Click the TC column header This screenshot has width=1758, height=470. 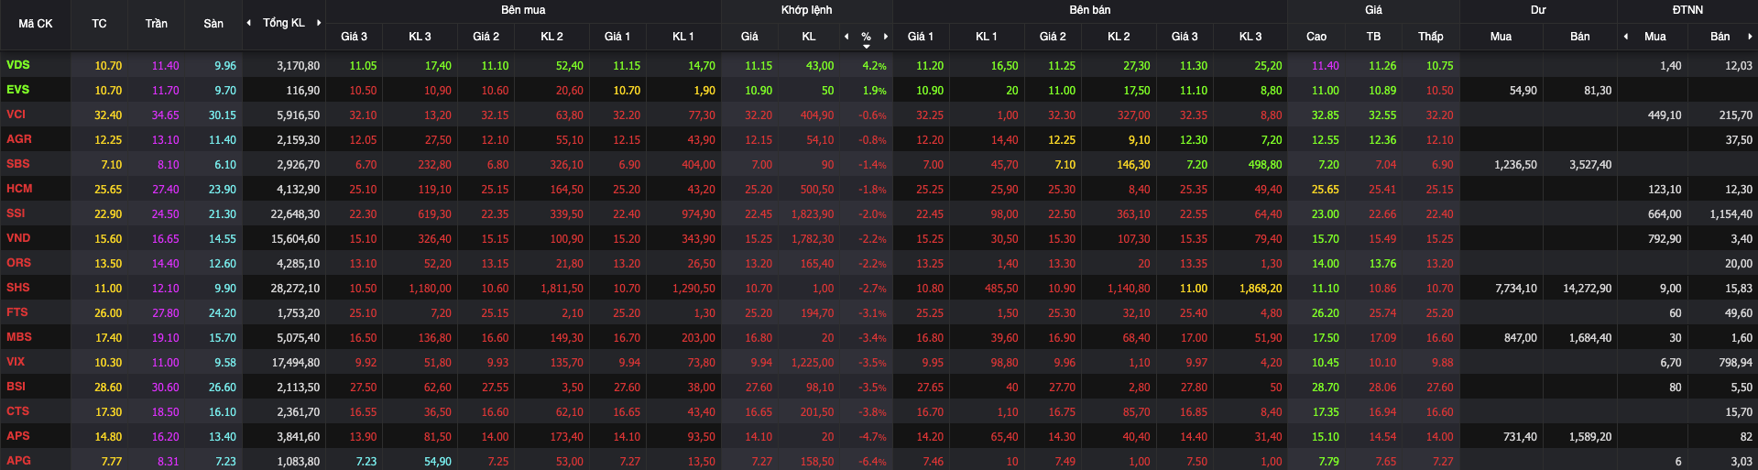[x=99, y=24]
